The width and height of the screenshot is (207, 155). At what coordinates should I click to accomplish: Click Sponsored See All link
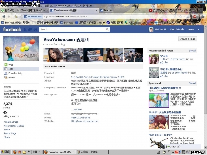192,83
